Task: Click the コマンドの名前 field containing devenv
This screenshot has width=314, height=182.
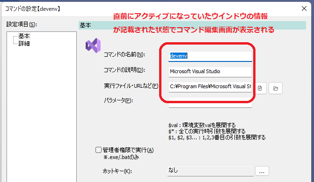Action: tap(210, 56)
